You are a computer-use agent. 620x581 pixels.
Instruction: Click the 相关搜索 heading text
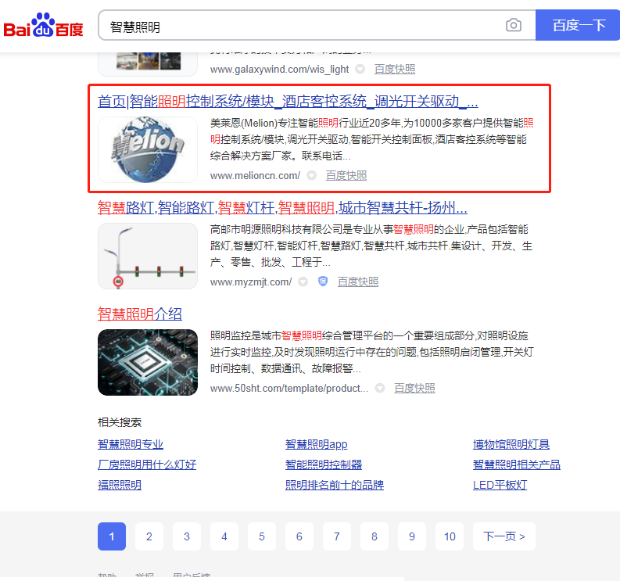point(120,422)
